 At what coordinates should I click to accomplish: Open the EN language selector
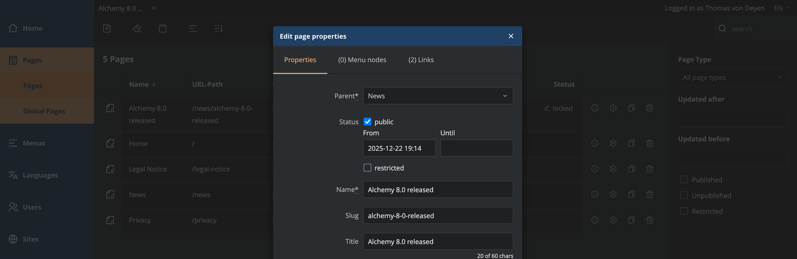781,8
